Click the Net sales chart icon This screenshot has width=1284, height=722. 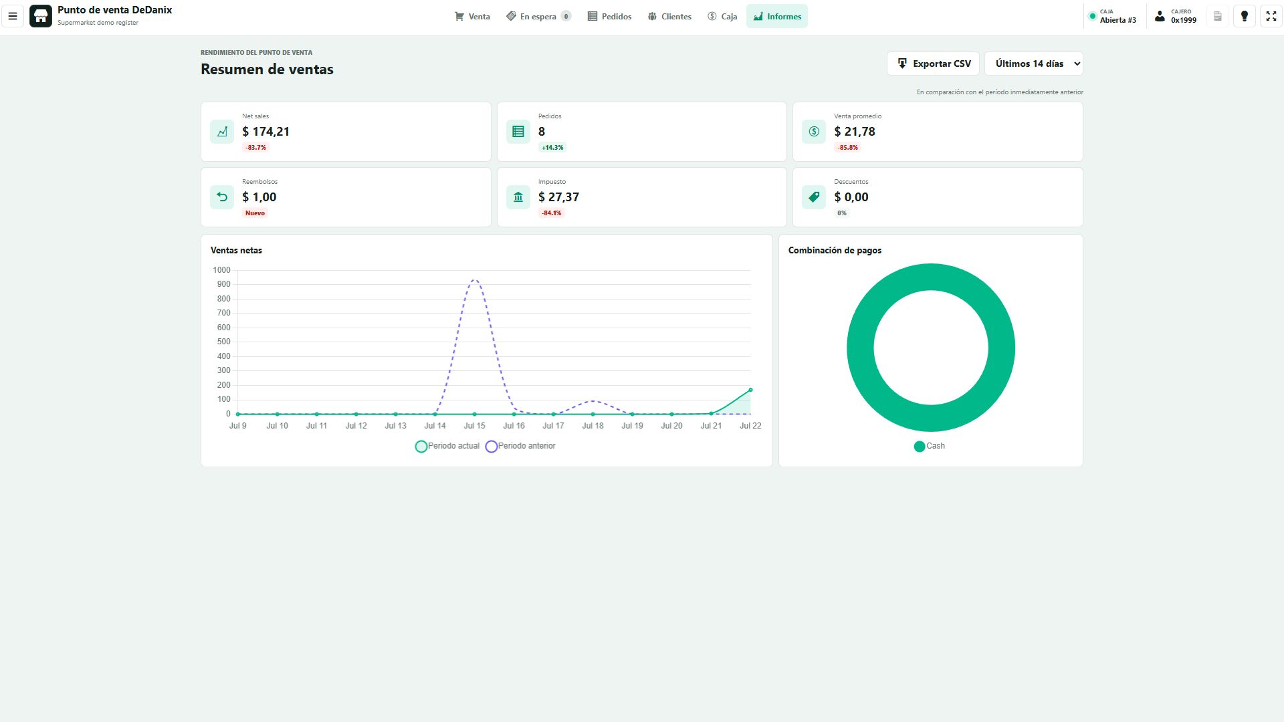click(x=222, y=132)
